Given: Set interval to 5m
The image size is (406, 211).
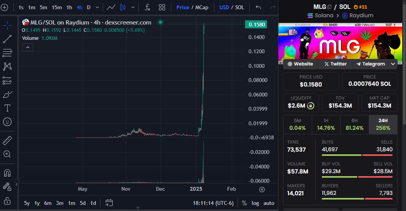Looking at the screenshot, I should pos(44,8).
